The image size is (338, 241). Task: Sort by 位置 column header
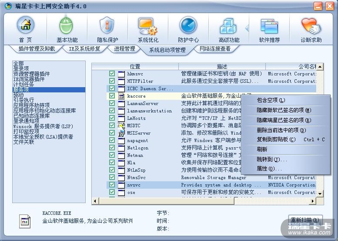[x=135, y=67]
